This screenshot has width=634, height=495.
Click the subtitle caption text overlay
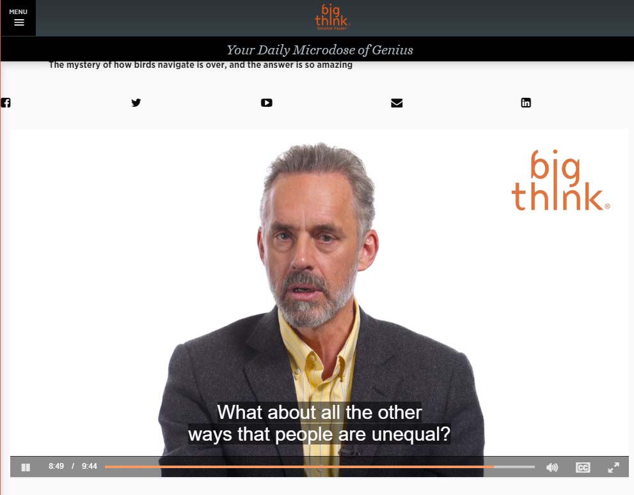point(319,423)
